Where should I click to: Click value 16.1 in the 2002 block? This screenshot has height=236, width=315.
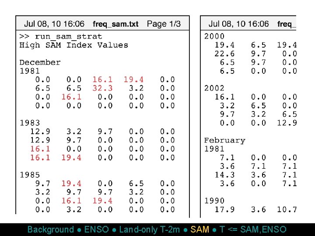click(x=224, y=97)
